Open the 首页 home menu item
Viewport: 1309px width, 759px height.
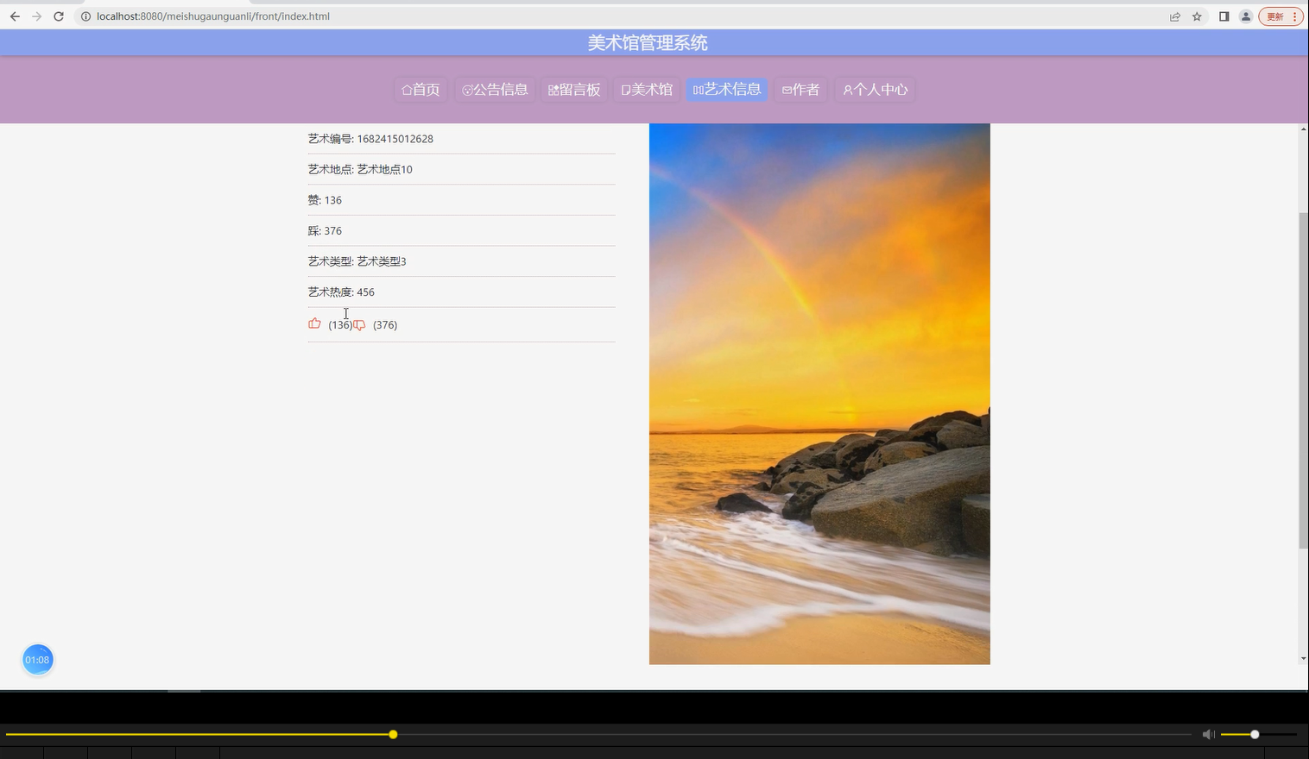pos(421,90)
